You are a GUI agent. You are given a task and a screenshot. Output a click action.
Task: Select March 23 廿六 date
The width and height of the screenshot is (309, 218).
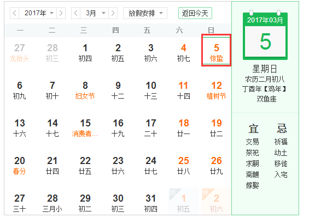[x=118, y=166]
